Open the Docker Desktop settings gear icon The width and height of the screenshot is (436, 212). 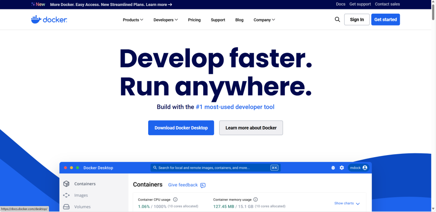(x=341, y=168)
